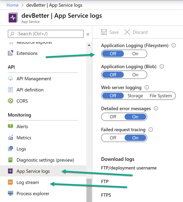This screenshot has height=202, width=183.
Task: Click the Save button
Action: (110, 32)
